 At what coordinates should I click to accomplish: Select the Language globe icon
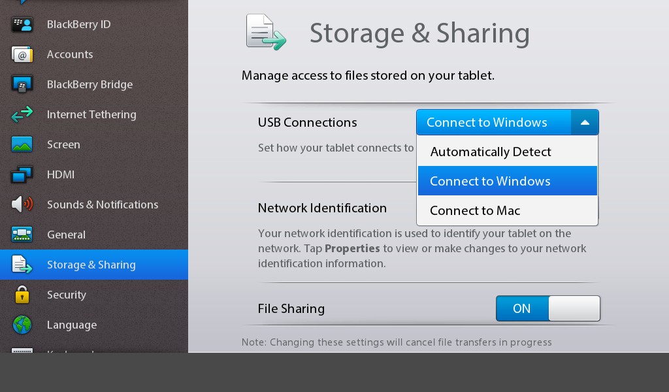(22, 325)
